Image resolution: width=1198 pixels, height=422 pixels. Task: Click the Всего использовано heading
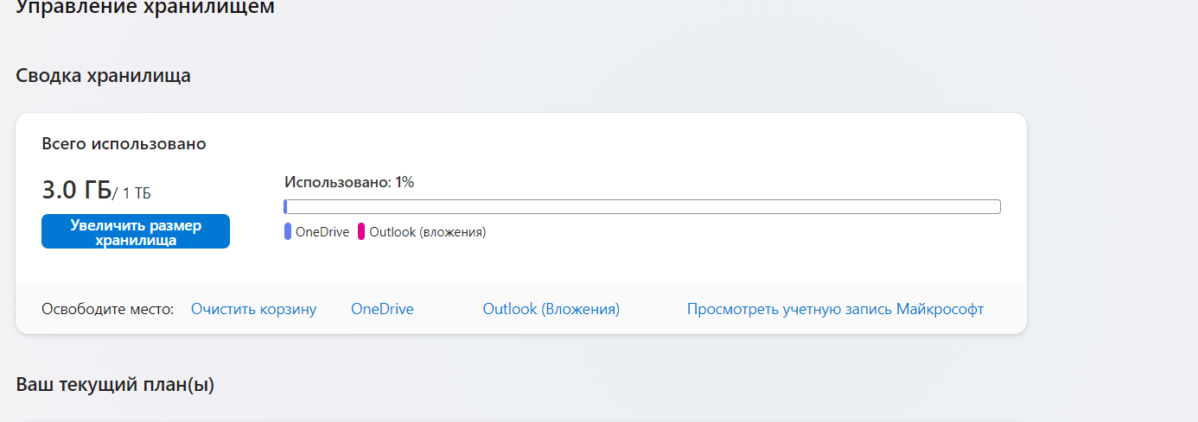124,144
